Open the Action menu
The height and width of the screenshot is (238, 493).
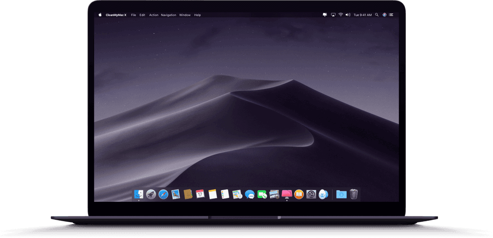coord(154,15)
